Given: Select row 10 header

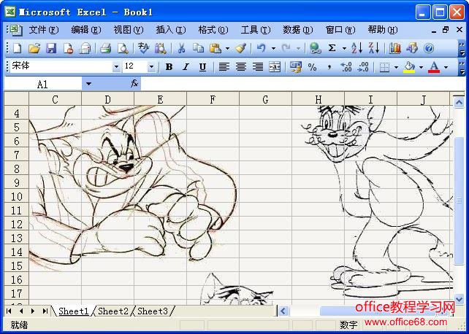Looking at the screenshot, I should point(17,197).
